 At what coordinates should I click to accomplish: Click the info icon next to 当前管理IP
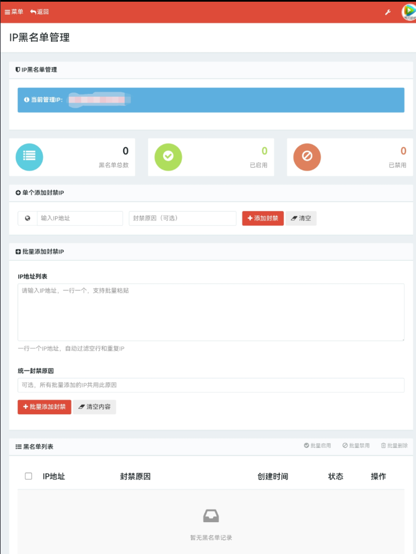coord(26,100)
